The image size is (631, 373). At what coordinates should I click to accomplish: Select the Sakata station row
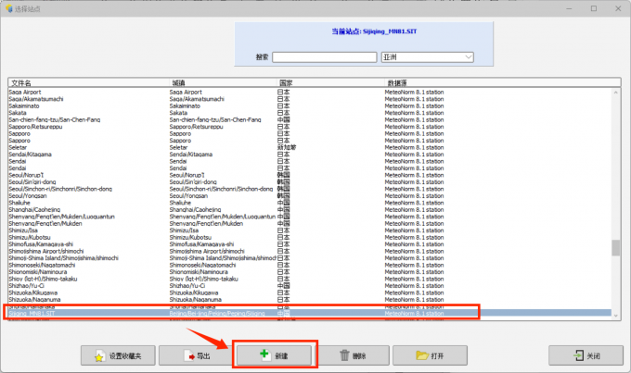310,113
